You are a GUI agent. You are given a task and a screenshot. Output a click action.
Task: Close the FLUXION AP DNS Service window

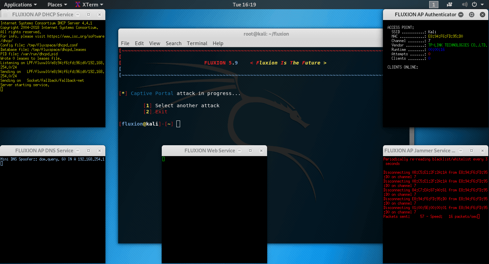click(x=99, y=150)
